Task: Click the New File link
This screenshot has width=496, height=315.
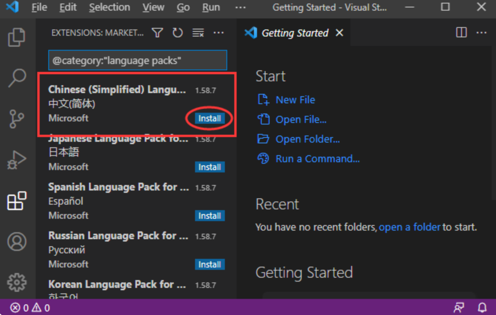Action: tap(295, 100)
